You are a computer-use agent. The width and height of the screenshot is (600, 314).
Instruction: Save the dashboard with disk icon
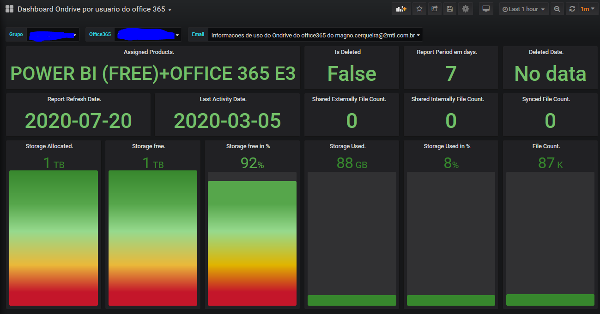coord(450,9)
